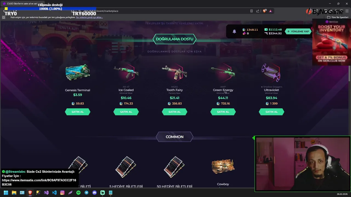The height and width of the screenshot is (197, 351).
Task: Select the 50 HEDİYE BİLETLERİ ticket image
Action: tap(174, 167)
